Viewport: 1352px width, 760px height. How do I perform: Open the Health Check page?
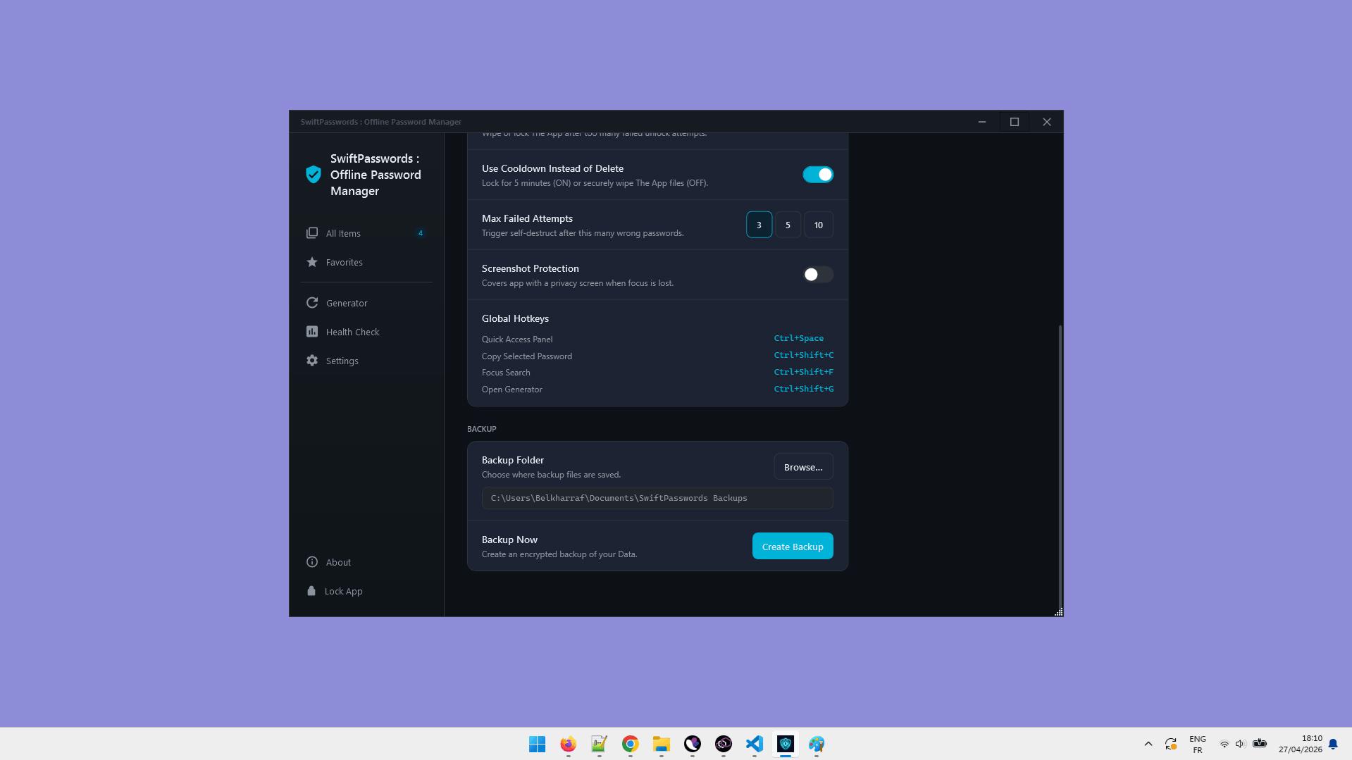366,332
